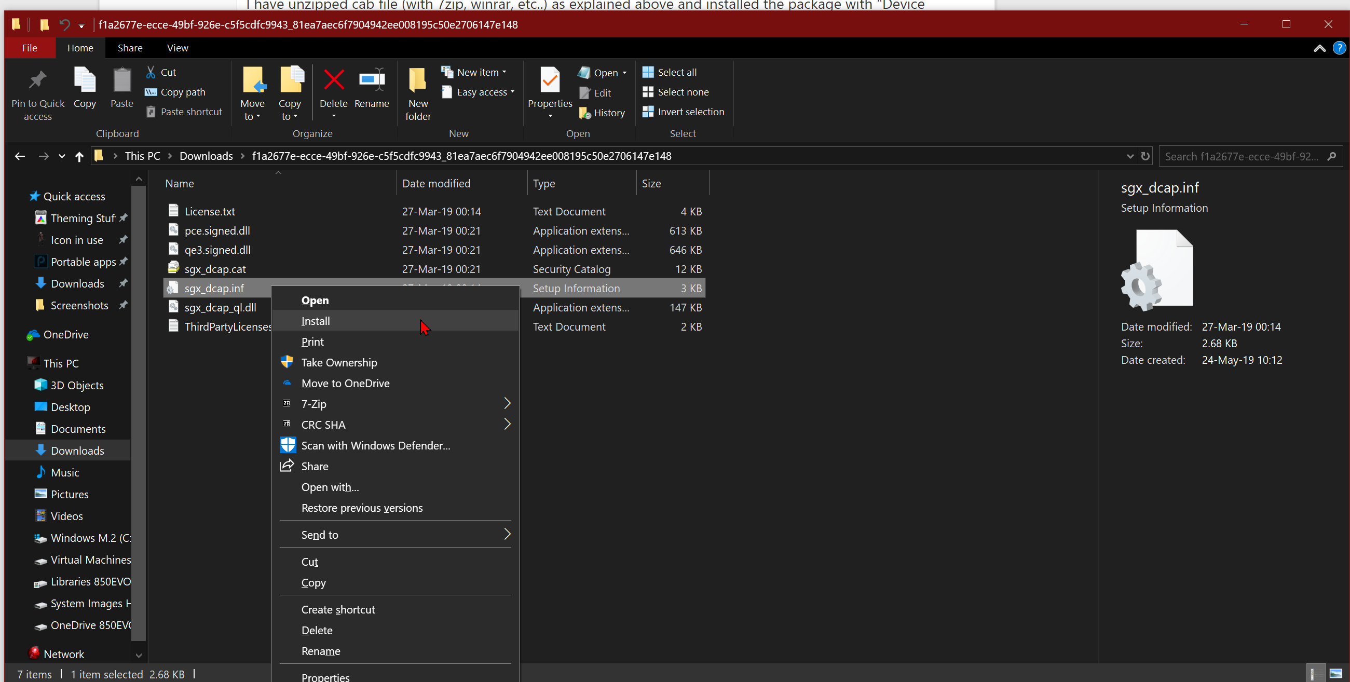
Task: Click Downloads in the address breadcrumb
Action: 206,156
